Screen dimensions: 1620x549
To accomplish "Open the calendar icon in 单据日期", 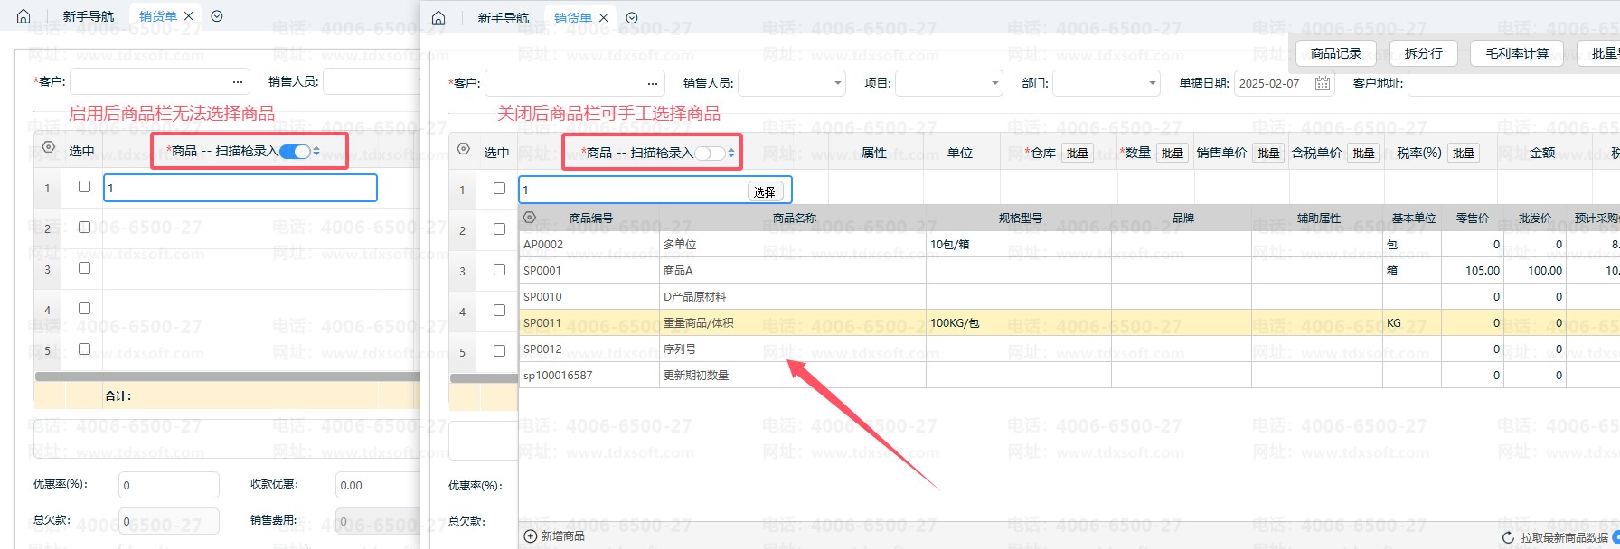I will (x=1323, y=83).
